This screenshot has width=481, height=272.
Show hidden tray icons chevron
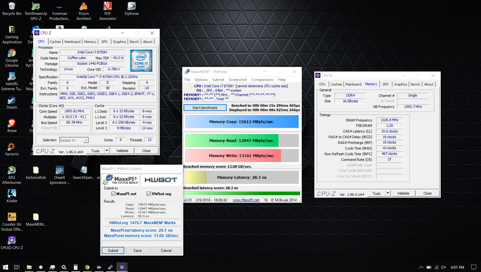421,267
